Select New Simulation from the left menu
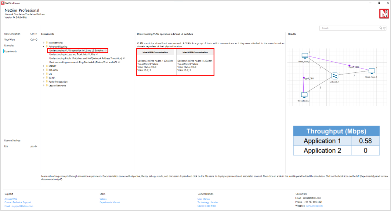Screen dimensions: 391x211 click(x=12, y=34)
